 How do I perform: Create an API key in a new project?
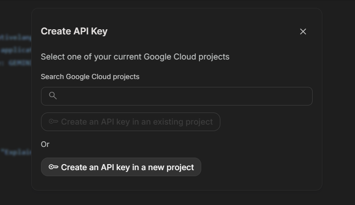[121, 167]
